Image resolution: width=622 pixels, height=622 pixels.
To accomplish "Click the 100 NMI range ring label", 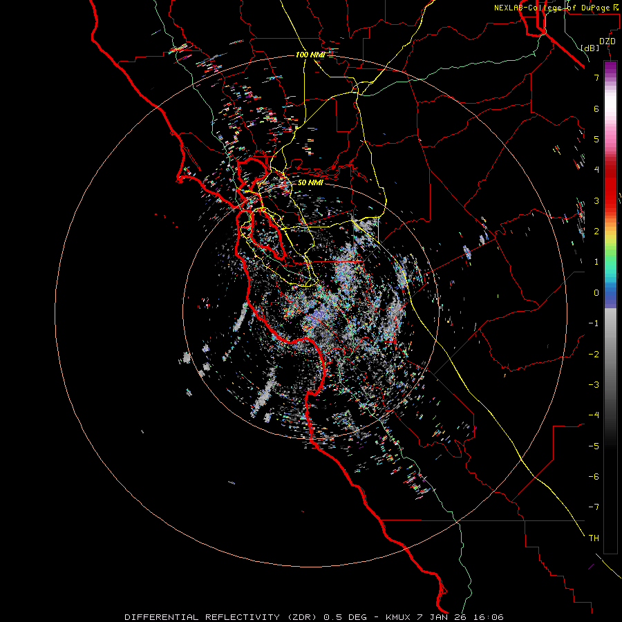I will 310,55.
